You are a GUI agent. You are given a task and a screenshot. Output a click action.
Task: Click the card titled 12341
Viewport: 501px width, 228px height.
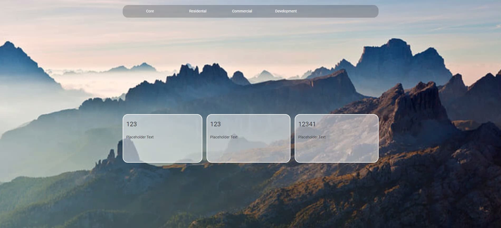point(336,138)
